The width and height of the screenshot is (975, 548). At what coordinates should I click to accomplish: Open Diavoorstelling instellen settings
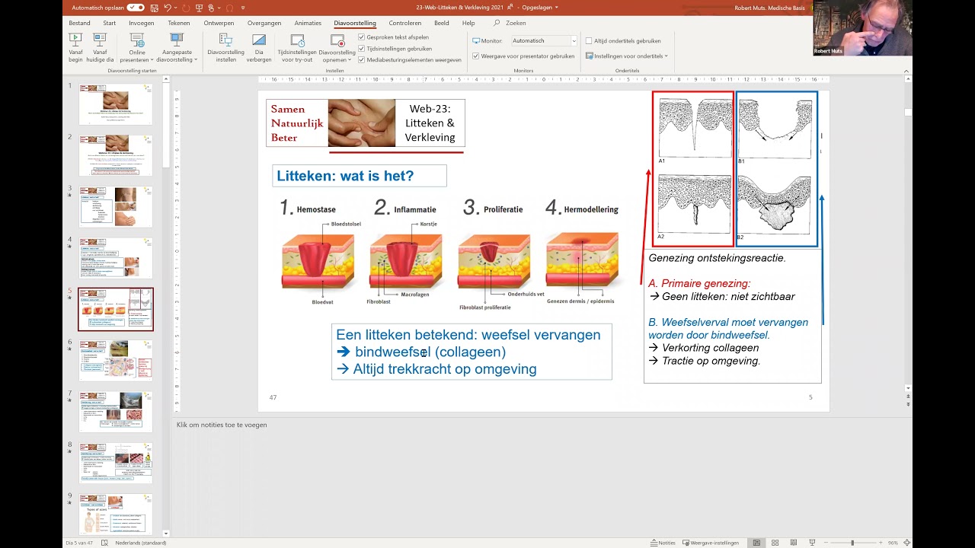point(226,47)
